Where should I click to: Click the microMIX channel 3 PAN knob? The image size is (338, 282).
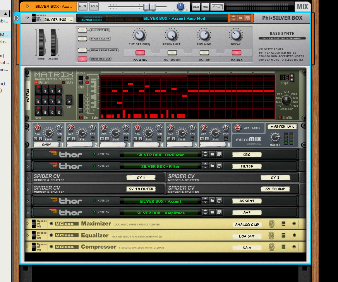[126, 128]
